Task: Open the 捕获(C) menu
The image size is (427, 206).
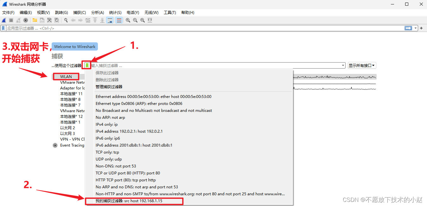Action: [x=80, y=13]
